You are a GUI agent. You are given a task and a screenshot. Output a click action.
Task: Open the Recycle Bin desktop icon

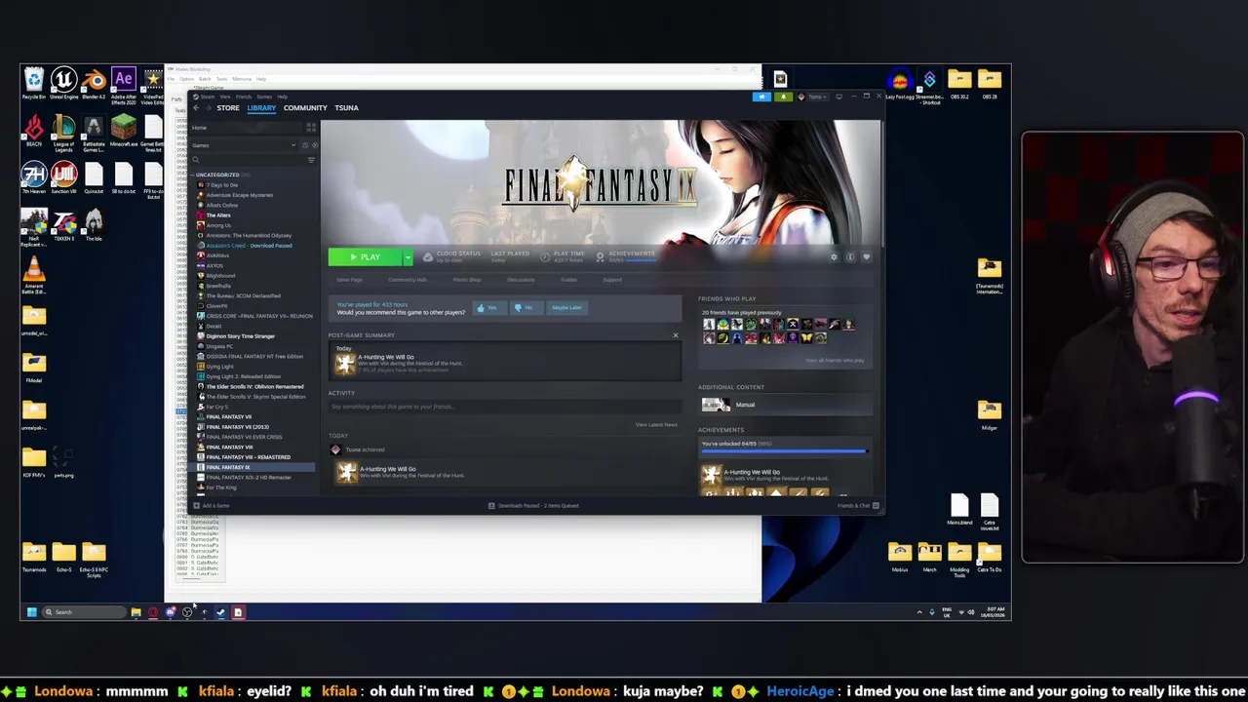coord(34,83)
